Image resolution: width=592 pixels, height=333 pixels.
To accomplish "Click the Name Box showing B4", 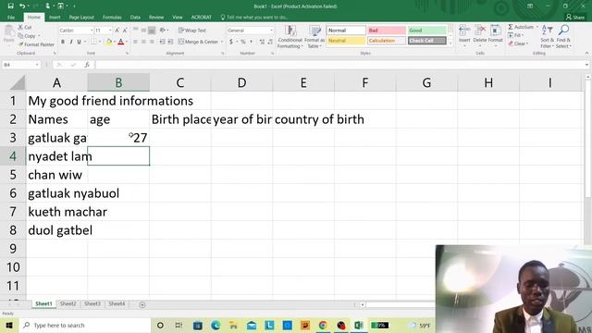I will pyautogui.click(x=18, y=65).
